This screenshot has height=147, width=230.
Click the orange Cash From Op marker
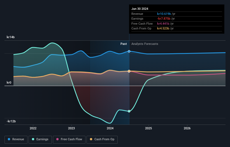click(x=129, y=71)
